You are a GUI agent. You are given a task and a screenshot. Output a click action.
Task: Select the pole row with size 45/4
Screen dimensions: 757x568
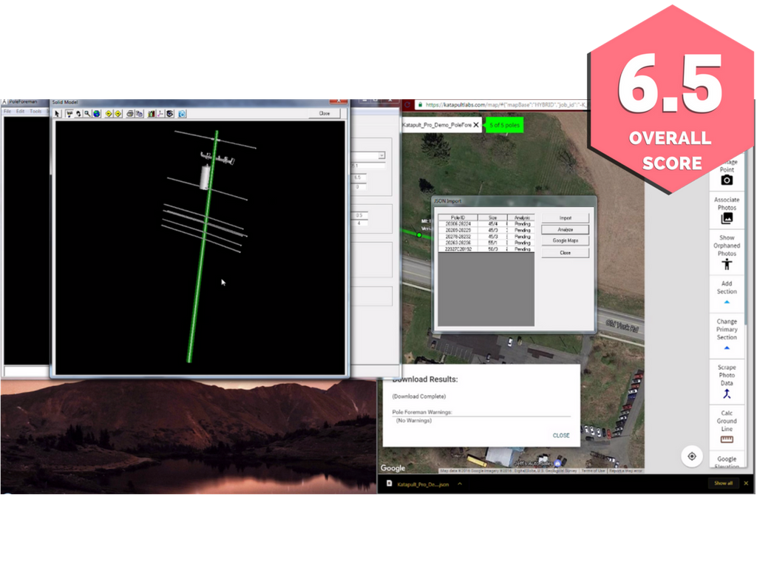pos(486,224)
